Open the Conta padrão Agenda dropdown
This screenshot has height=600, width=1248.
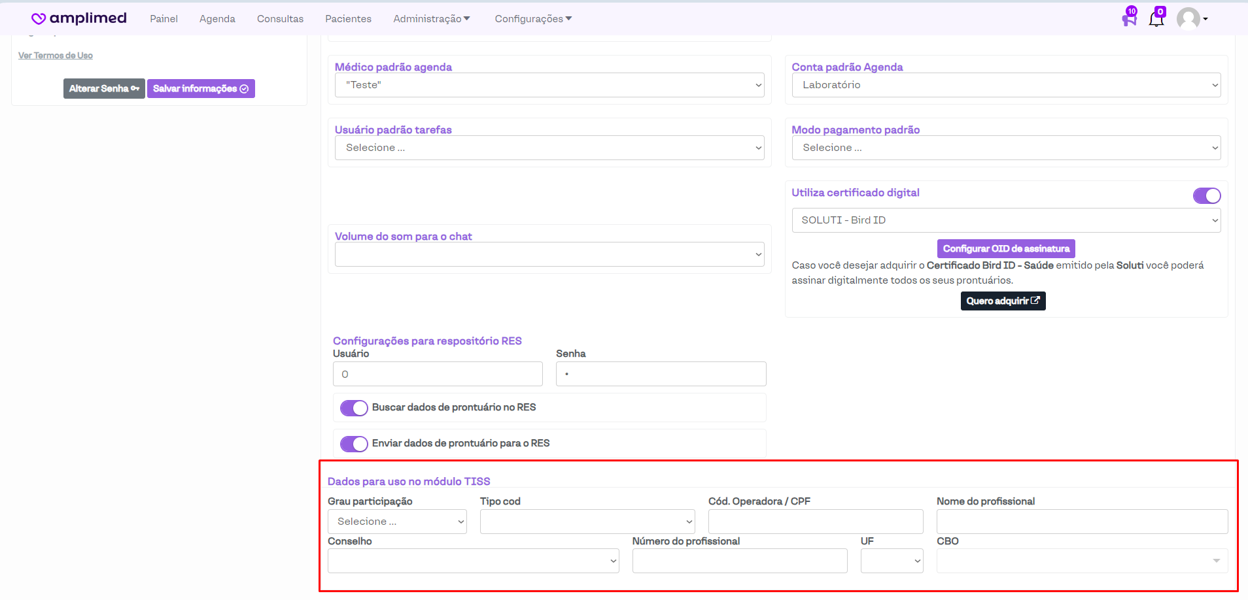coord(1005,85)
